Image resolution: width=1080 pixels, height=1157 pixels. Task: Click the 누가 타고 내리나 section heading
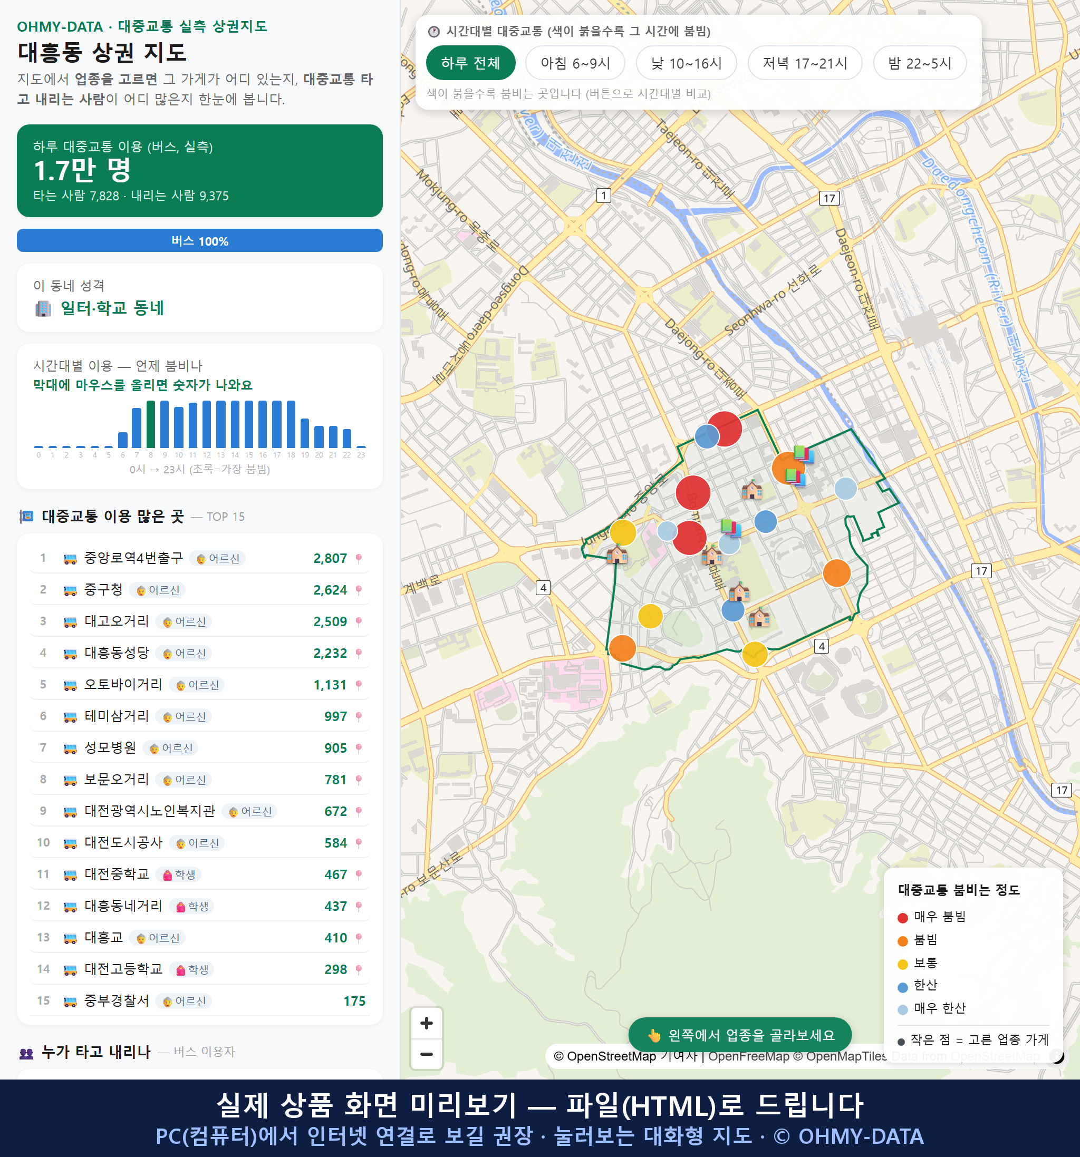pyautogui.click(x=96, y=1052)
